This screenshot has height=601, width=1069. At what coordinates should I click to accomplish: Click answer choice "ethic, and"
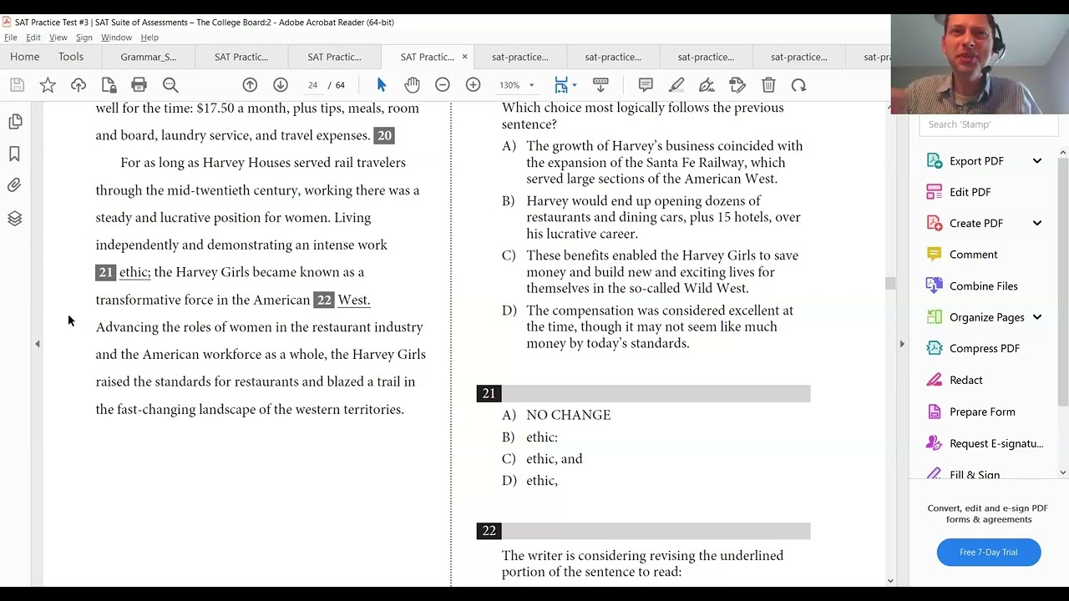555,459
